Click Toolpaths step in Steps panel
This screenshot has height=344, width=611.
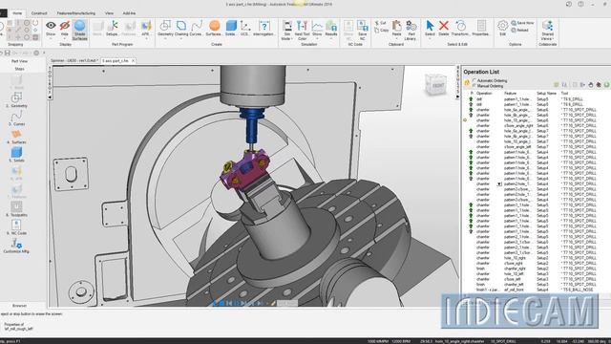coord(17,209)
